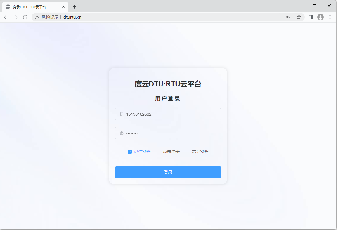337x230 pixels.
Task: Click the chevron near the window controls
Action: [x=285, y=6]
